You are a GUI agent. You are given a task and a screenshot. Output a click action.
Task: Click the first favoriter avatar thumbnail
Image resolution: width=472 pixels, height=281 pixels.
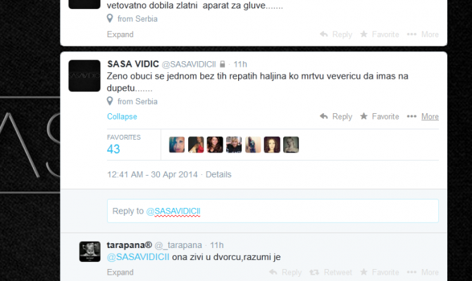click(x=177, y=145)
